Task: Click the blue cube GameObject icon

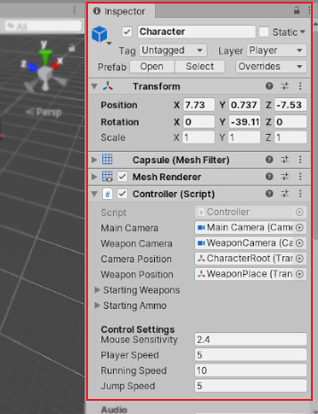Action: (100, 35)
